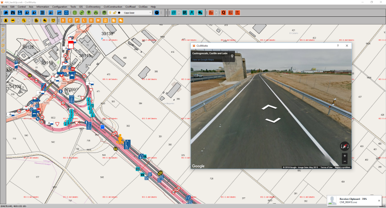This screenshot has height=208, width=386.
Task: Open the CivilInventory menu
Action: (x=92, y=7)
